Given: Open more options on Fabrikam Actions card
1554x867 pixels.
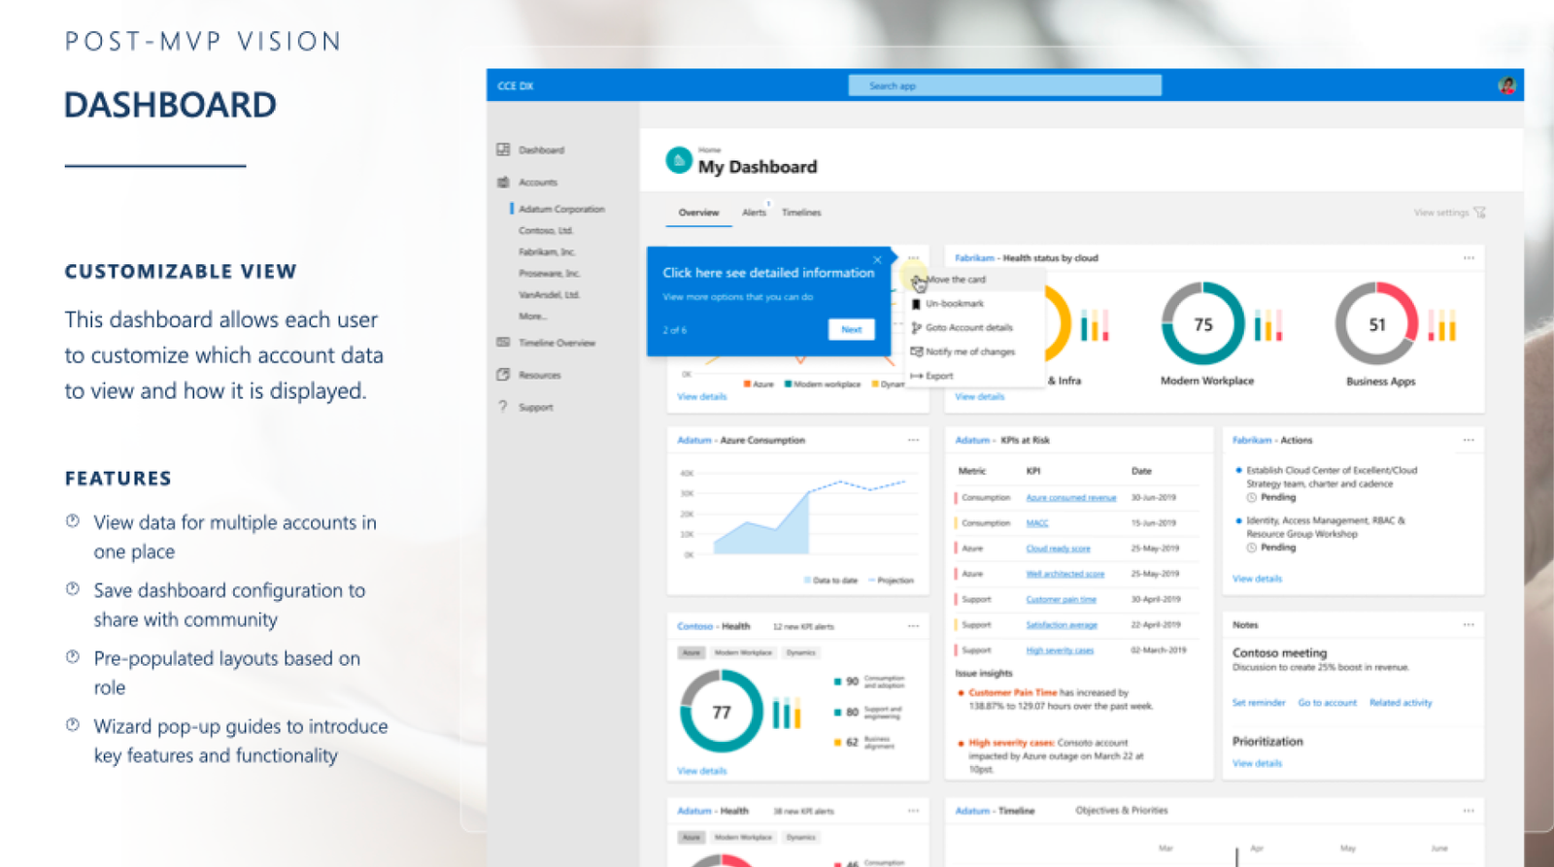Looking at the screenshot, I should [x=1469, y=440].
